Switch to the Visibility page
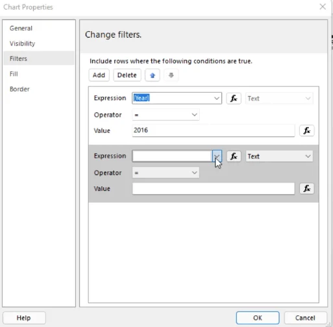This screenshot has width=333, height=327. click(22, 43)
